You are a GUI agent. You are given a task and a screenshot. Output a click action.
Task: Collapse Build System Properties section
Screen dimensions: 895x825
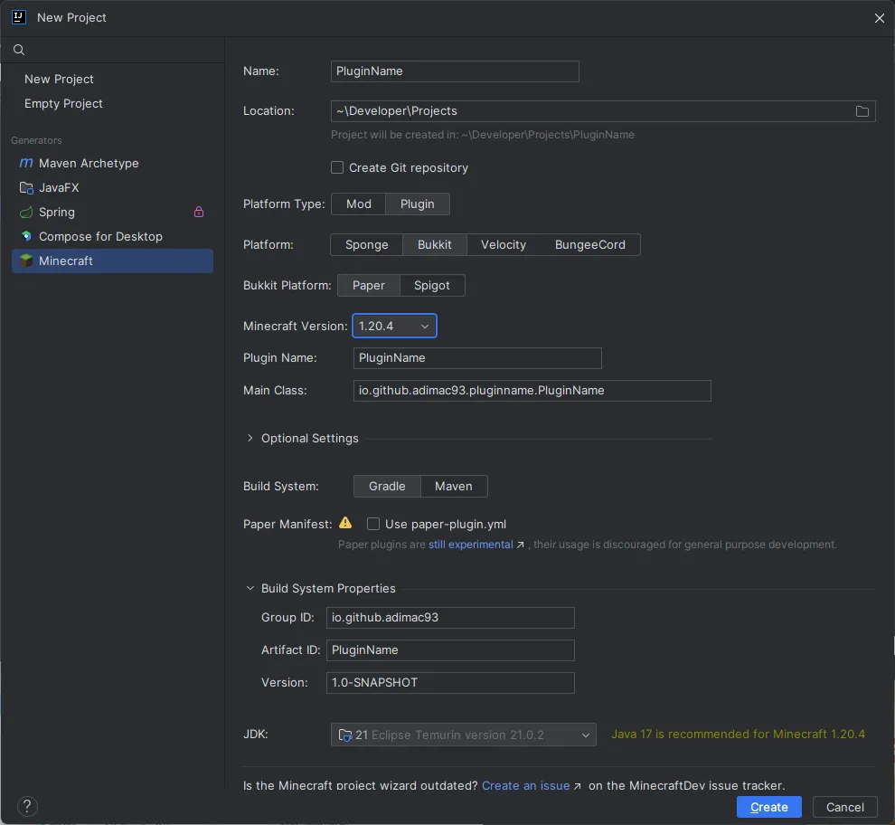(250, 589)
